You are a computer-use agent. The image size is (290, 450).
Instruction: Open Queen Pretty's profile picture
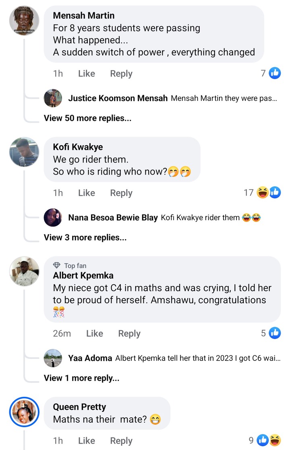(24, 412)
